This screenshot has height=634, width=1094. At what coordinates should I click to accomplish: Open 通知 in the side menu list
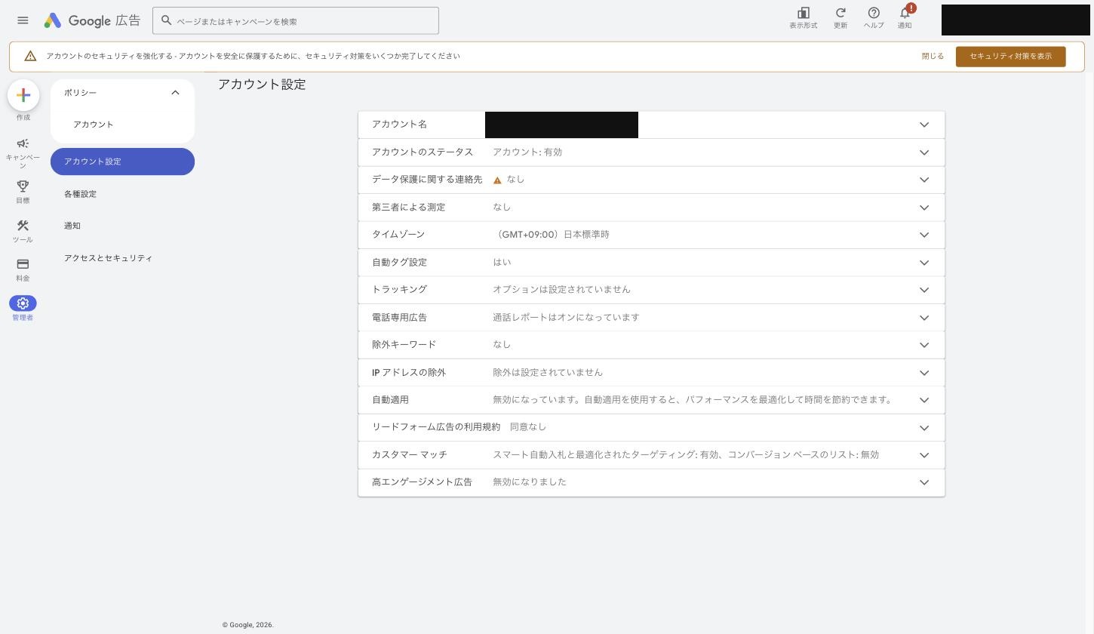click(72, 226)
